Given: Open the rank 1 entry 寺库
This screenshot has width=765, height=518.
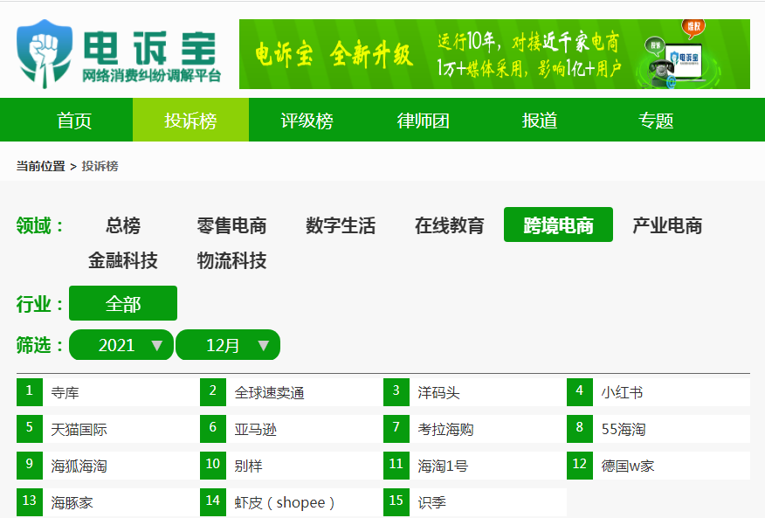Looking at the screenshot, I should 108,392.
